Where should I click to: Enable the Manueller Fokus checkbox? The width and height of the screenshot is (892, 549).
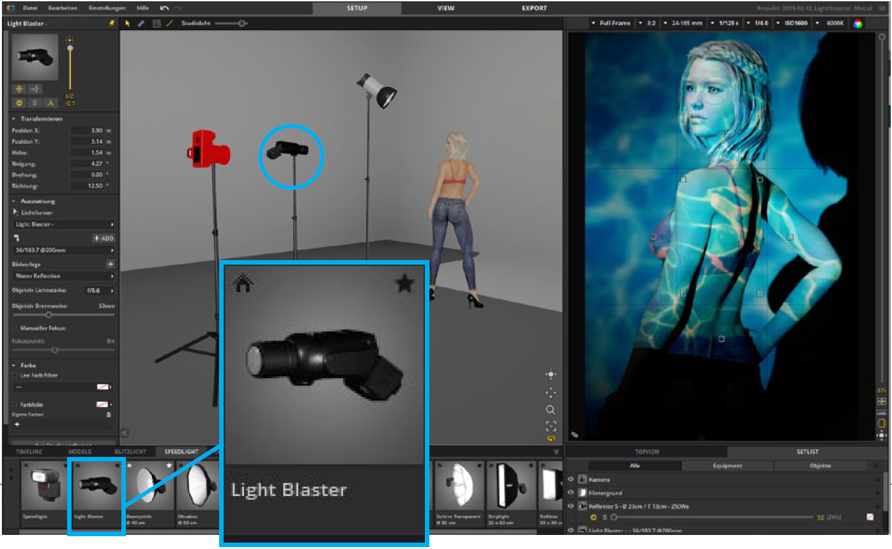tap(15, 328)
